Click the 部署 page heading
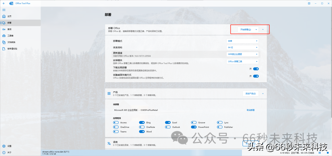This screenshot has width=332, height=156. tap(108, 15)
